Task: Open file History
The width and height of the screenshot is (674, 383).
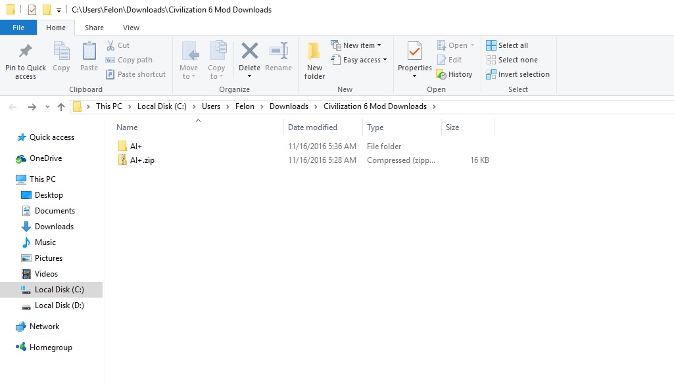Action: (454, 74)
